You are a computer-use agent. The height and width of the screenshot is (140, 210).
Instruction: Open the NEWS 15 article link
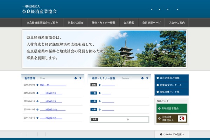tap(51, 101)
